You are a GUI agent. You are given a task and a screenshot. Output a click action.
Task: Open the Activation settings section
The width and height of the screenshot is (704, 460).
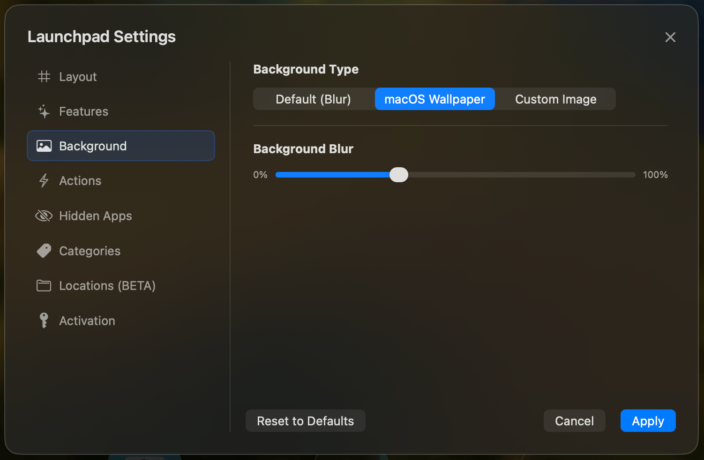coord(87,320)
